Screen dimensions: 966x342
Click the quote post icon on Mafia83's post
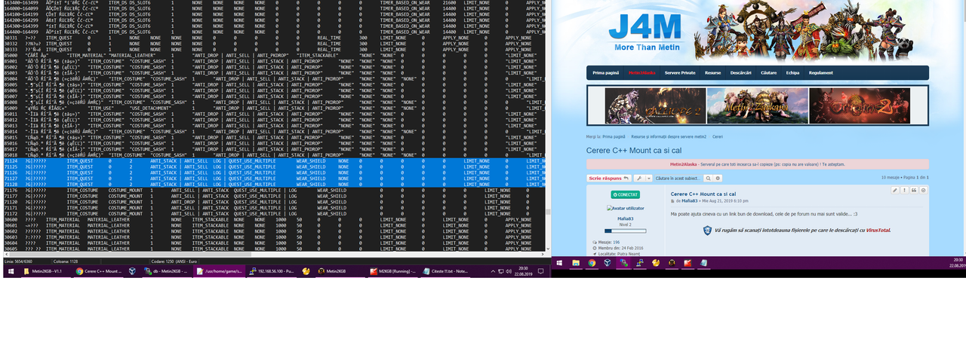click(914, 190)
